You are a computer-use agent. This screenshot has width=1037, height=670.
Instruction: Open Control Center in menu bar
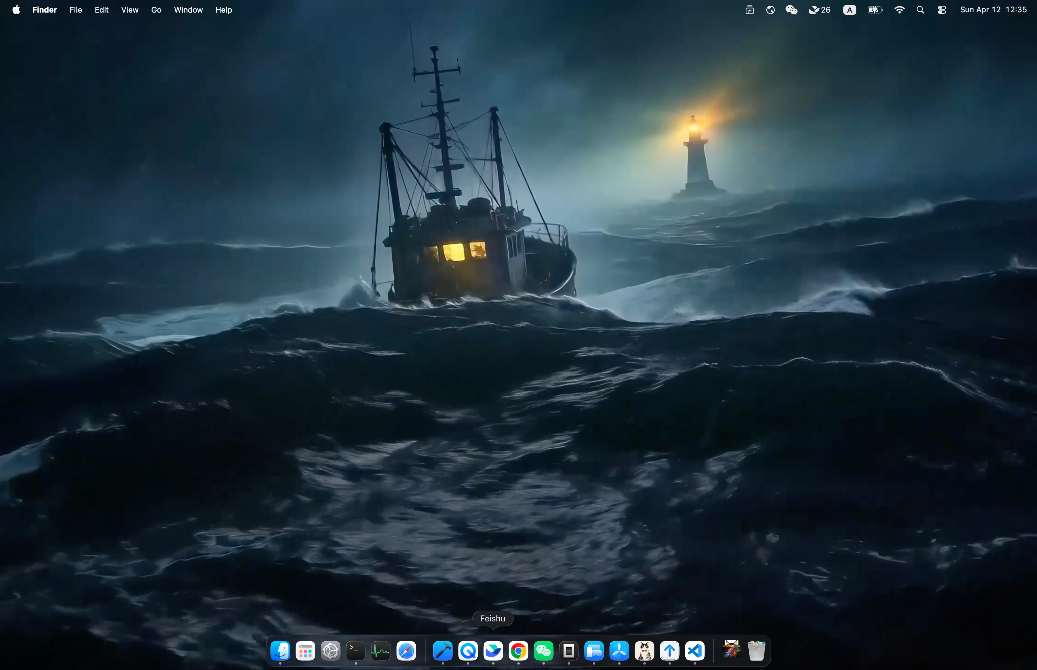point(942,10)
